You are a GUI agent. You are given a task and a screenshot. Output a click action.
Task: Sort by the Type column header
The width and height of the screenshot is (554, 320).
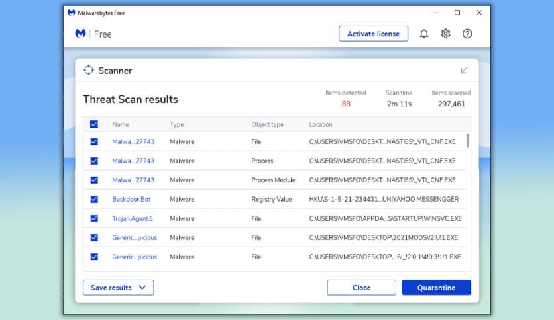click(177, 124)
